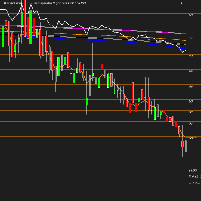Click the "V: 0.42" volume readout
The height and width of the screenshot is (201, 201).
(x=193, y=176)
